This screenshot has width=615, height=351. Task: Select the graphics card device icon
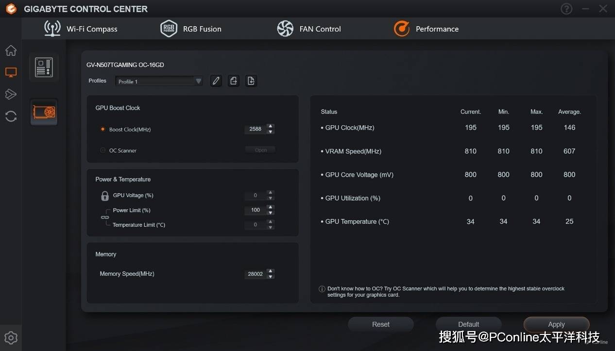click(x=44, y=112)
